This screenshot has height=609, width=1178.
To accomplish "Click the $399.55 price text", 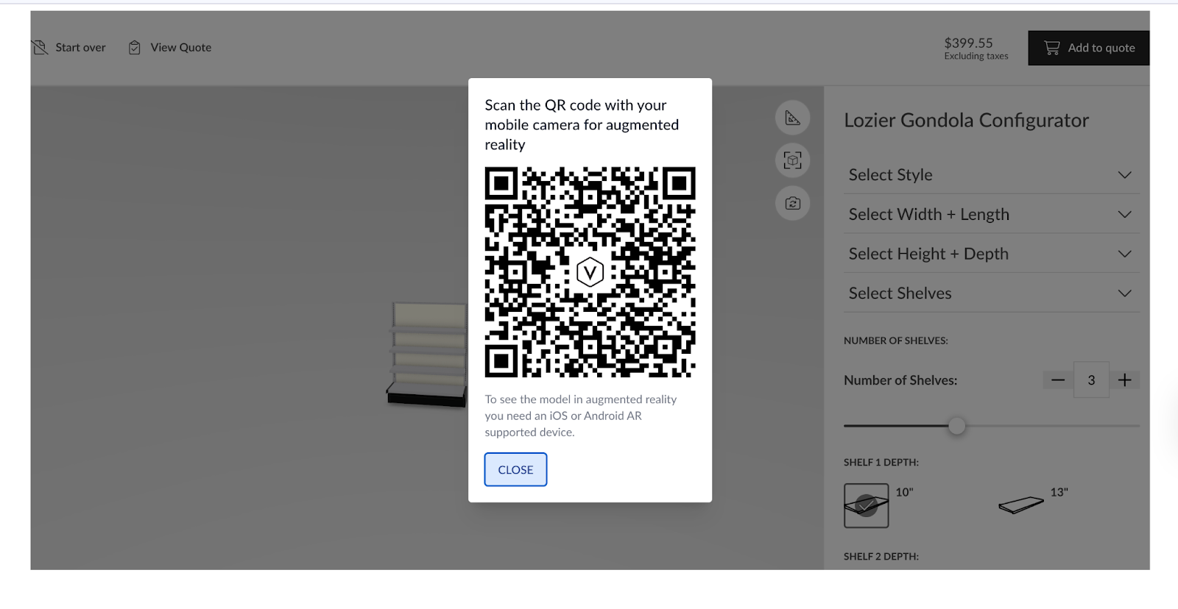I will 968,43.
